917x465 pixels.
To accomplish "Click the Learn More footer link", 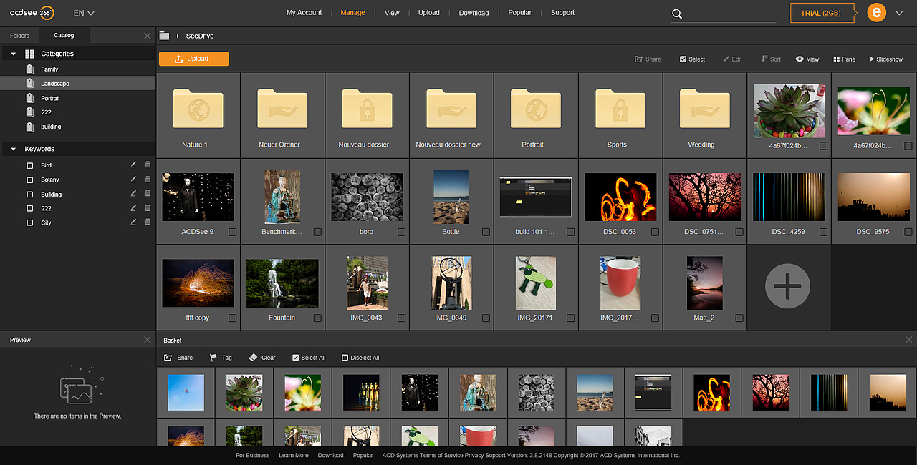I will click(x=294, y=455).
